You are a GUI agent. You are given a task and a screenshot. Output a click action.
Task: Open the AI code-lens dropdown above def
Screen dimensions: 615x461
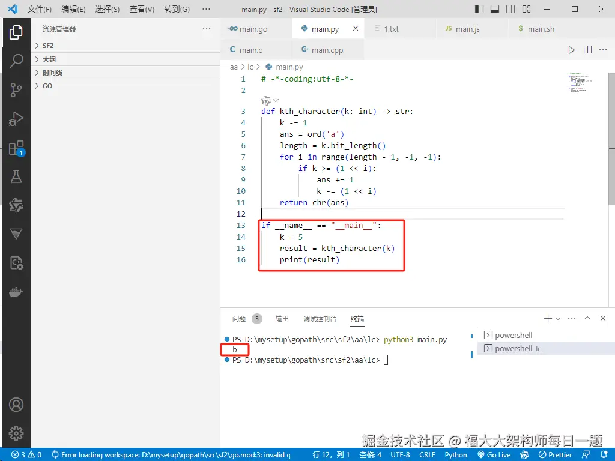pyautogui.click(x=270, y=100)
